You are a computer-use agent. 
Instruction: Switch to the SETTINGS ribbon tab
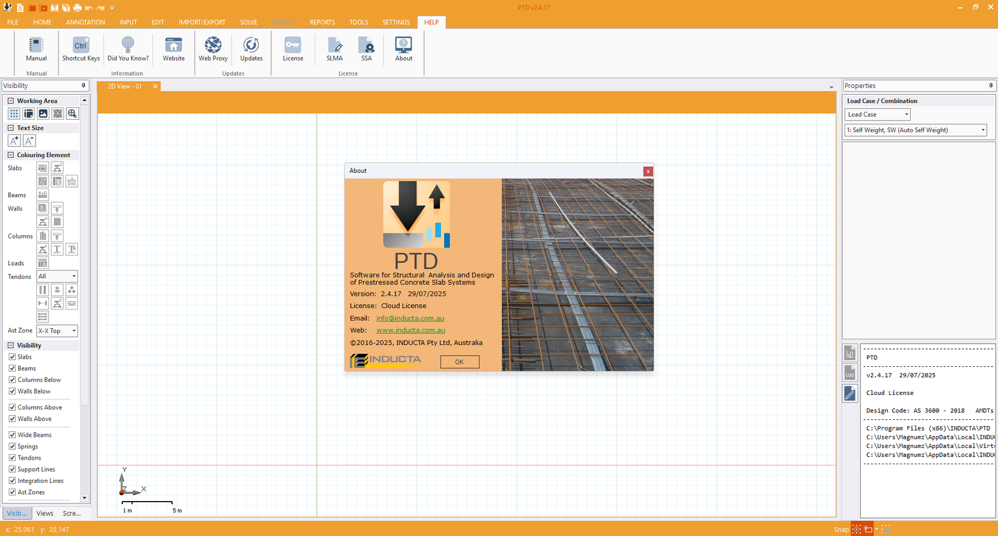396,22
